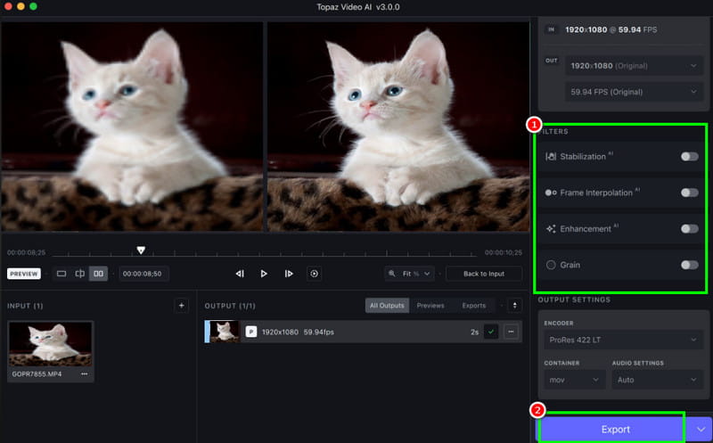Click the PREVIEW button
Screen dimensions: 713x443
24,274
